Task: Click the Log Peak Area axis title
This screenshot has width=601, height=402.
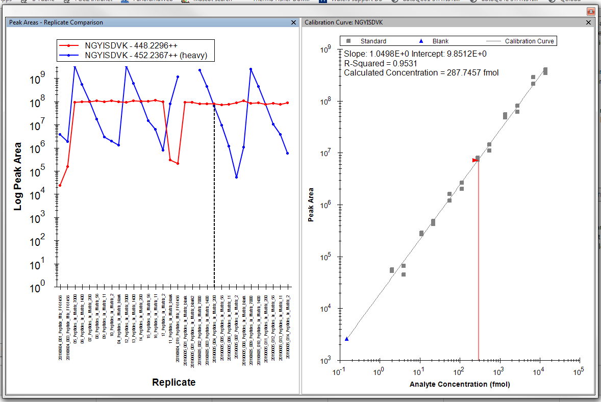Action: [x=18, y=176]
